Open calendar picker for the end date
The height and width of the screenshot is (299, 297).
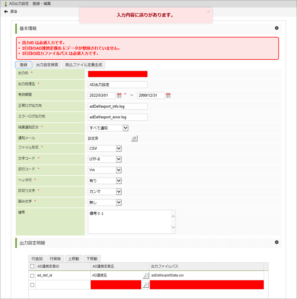(x=168, y=95)
